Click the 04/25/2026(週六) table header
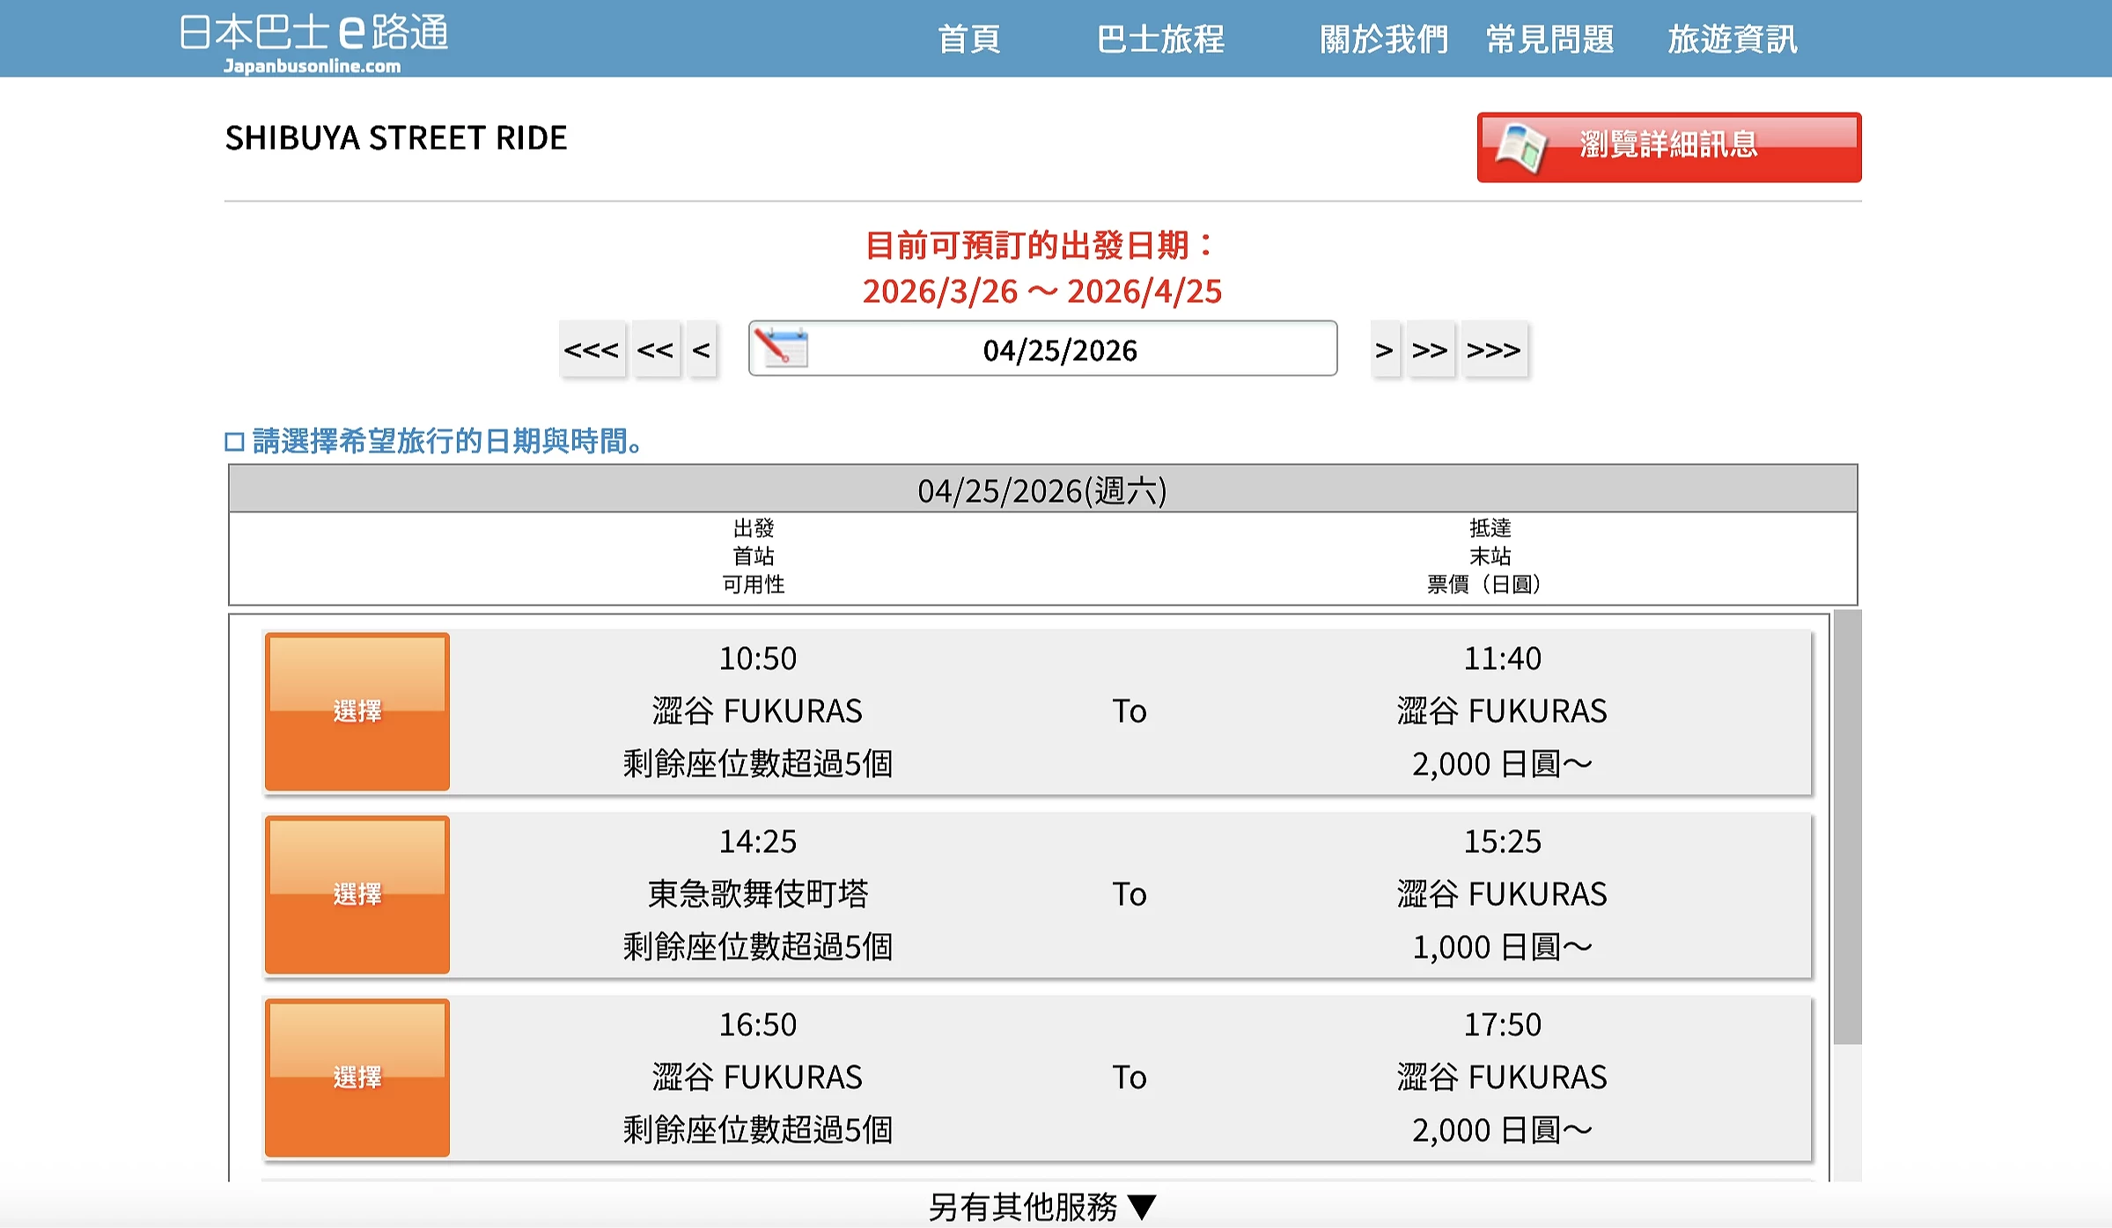The width and height of the screenshot is (2112, 1228). [1042, 489]
